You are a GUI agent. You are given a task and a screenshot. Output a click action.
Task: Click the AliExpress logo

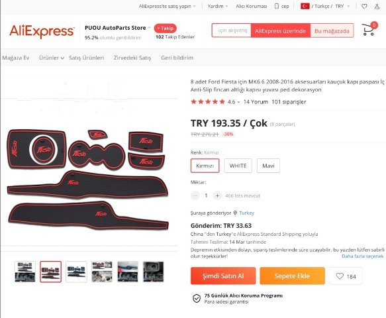(42, 31)
